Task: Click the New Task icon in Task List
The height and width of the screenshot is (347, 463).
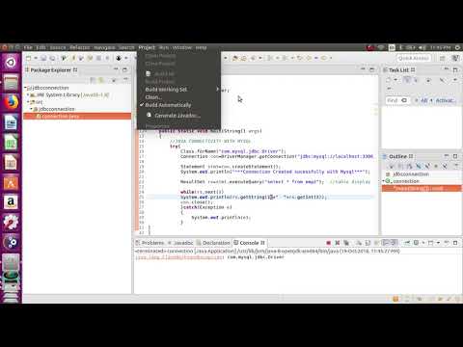Action: pyautogui.click(x=388, y=80)
